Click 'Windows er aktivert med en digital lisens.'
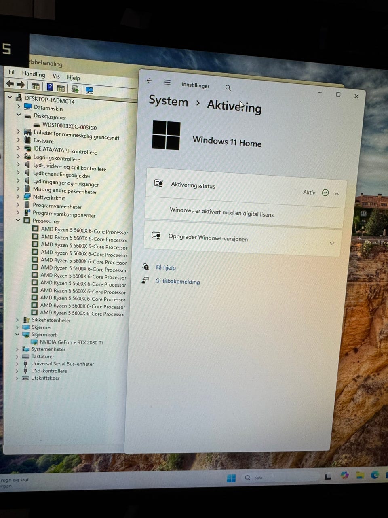 [222, 212]
